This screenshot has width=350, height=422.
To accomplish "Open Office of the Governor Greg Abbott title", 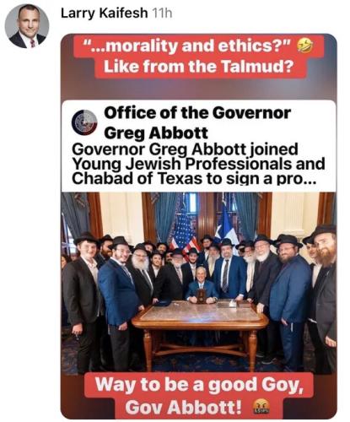I will 197,122.
